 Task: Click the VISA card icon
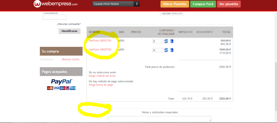pyautogui.click(x=56, y=88)
